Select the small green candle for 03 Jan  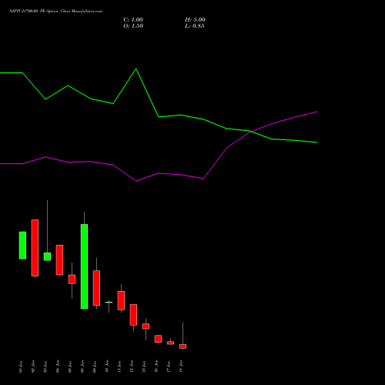click(47, 256)
